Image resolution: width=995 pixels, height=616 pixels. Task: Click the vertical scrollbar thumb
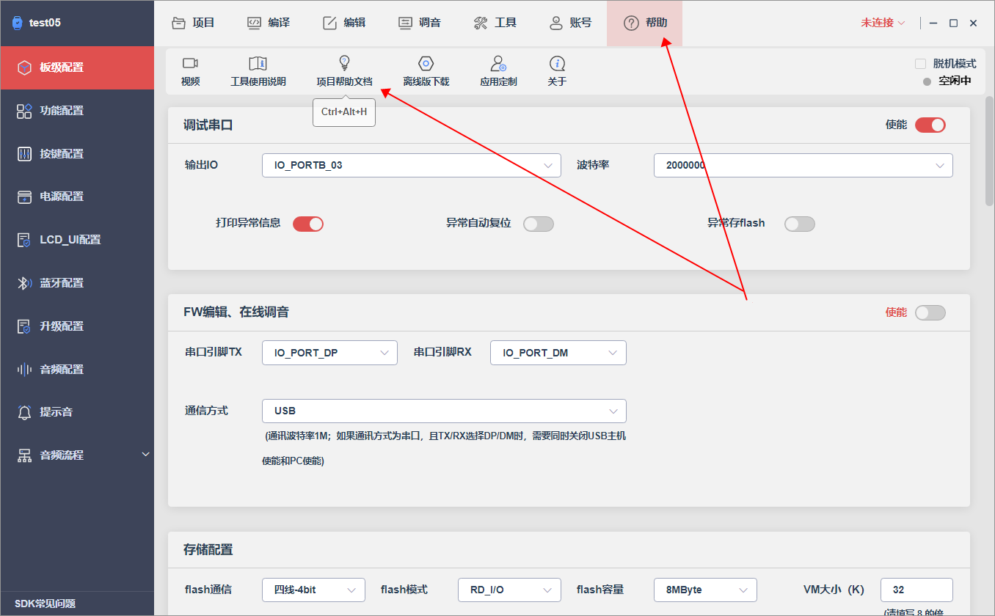click(990, 150)
